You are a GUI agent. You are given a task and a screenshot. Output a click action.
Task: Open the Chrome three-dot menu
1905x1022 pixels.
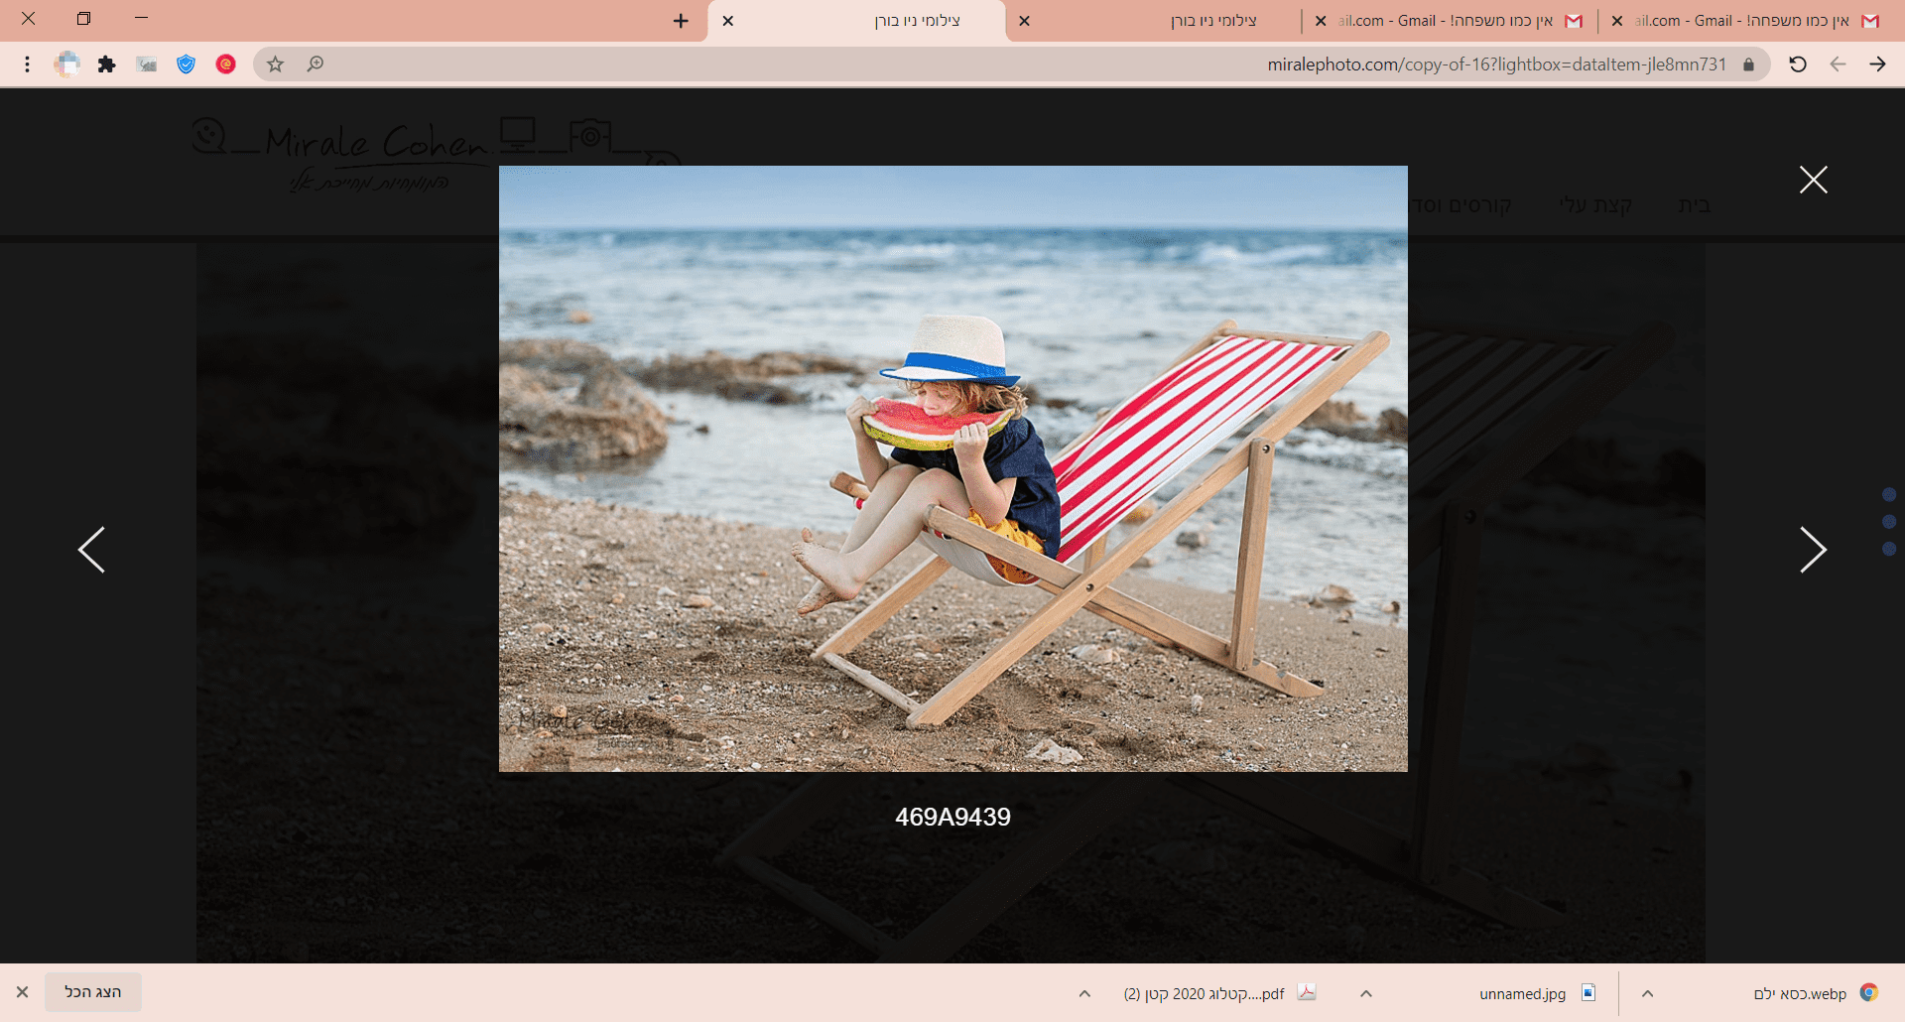coord(27,64)
